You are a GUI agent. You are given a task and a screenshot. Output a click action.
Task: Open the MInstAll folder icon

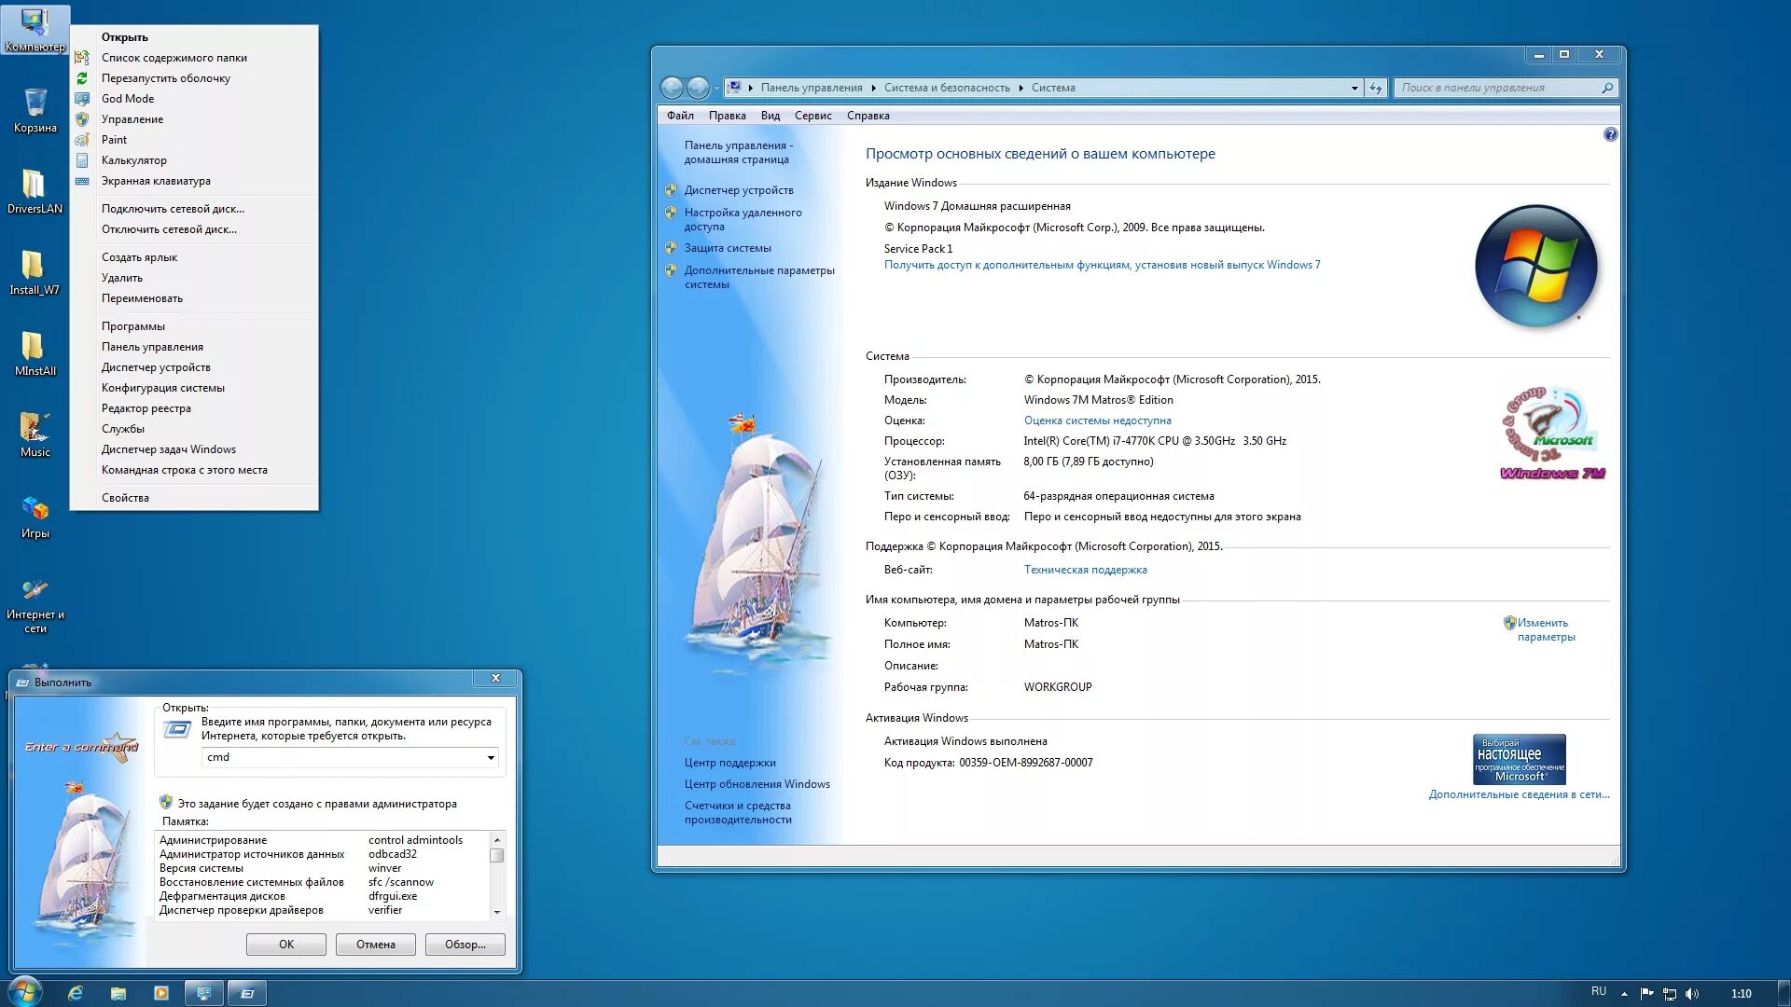click(35, 347)
